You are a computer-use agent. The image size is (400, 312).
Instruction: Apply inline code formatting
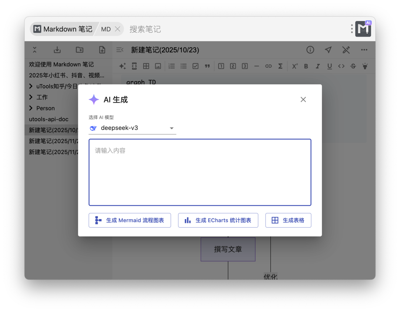click(x=341, y=66)
